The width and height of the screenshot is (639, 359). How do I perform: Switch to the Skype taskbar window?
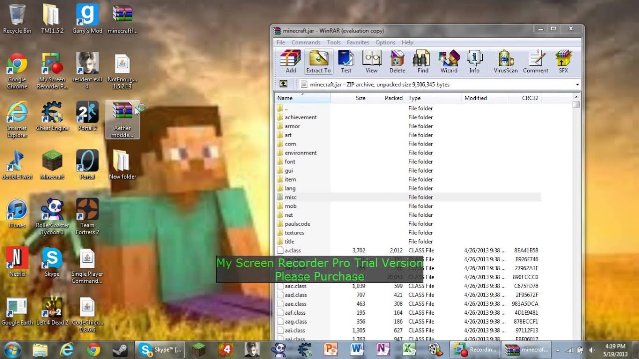161,350
